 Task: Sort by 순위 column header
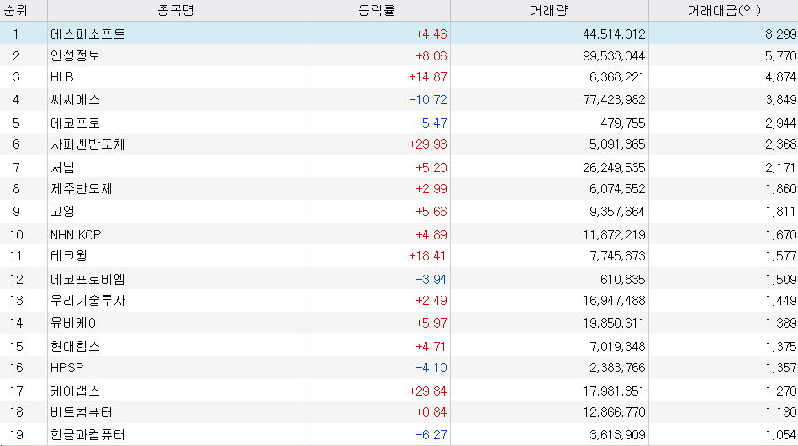16,10
